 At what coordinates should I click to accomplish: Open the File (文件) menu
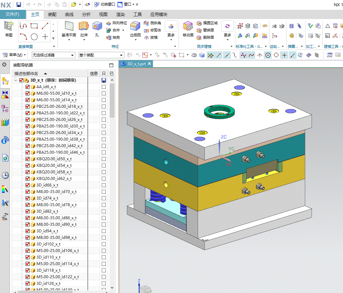point(12,14)
